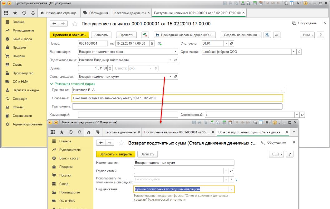Open Счет учета 50.01 link icon

click(x=231, y=44)
